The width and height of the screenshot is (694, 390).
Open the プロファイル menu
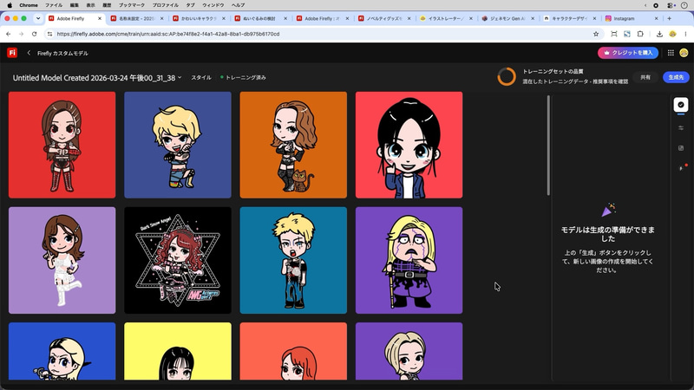click(165, 5)
